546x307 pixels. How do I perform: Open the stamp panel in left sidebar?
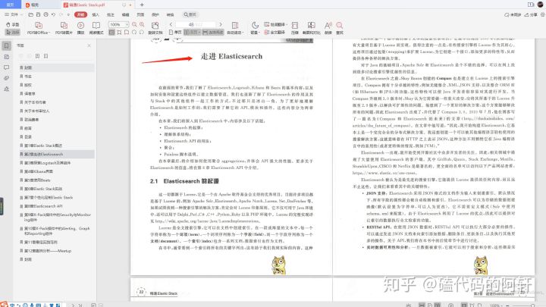(7, 89)
